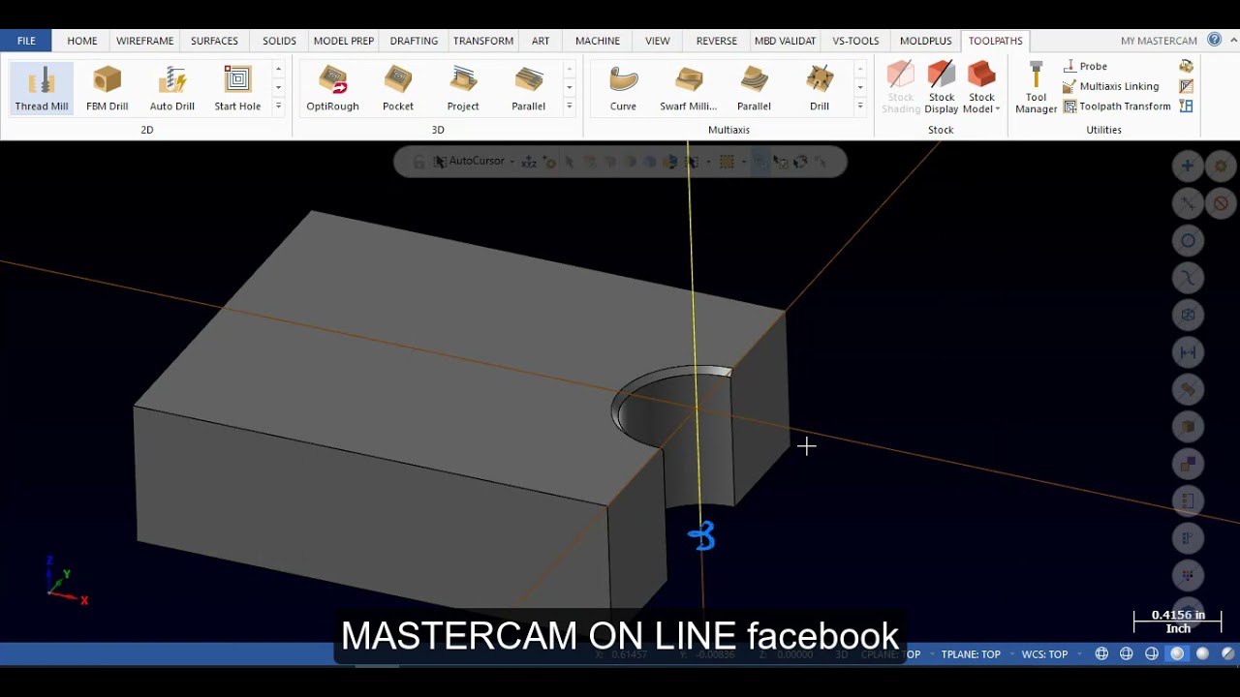
Task: Toggle shaded display mode in status bar
Action: [1177, 654]
